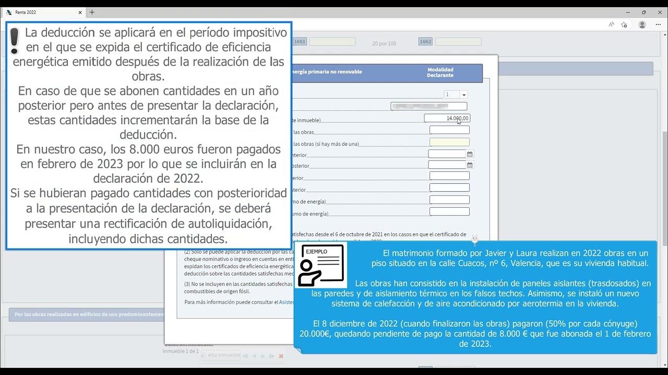Open calendar picker for certificado posterior date
Viewport: 668px width, 375px height.
(470, 165)
